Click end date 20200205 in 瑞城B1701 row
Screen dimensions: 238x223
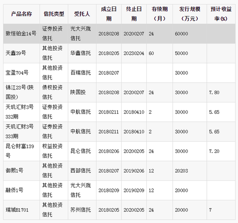134,210
